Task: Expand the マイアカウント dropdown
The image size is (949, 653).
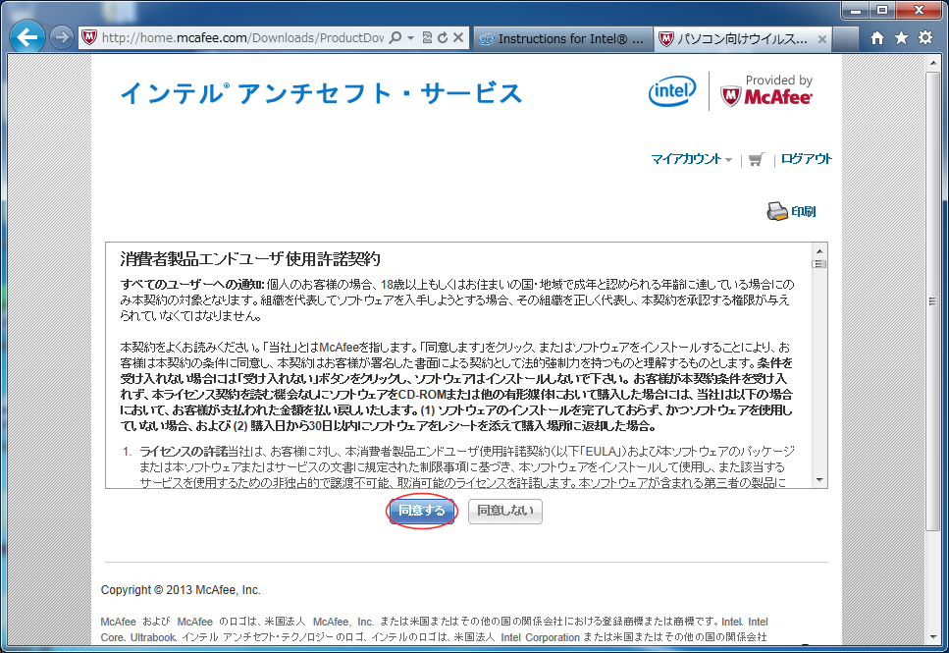Action: 691,159
